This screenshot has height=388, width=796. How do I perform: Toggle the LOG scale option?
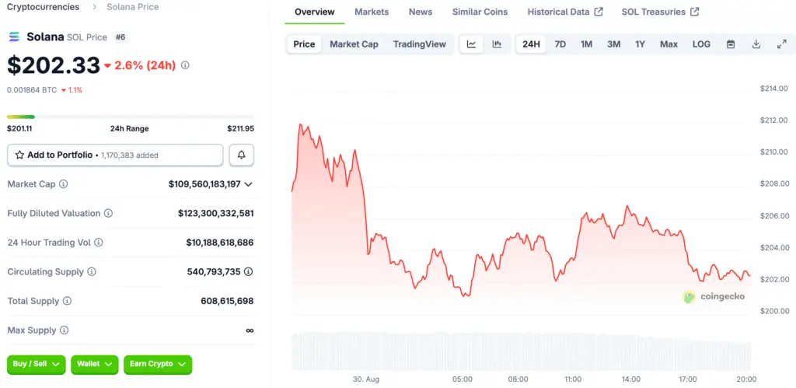[x=701, y=44]
